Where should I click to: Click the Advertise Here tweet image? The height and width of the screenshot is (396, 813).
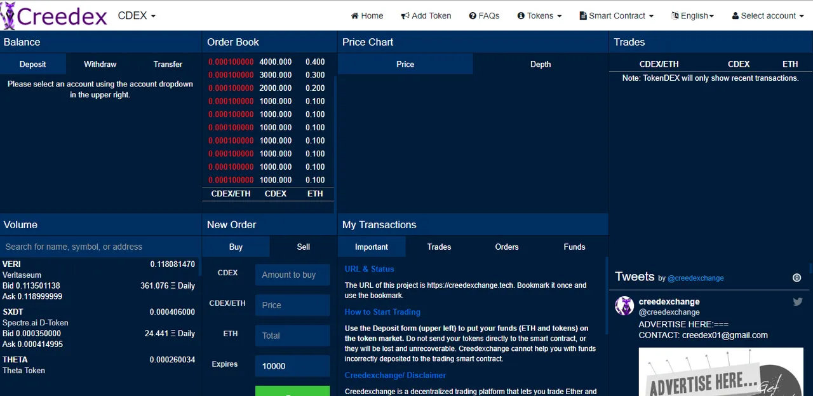(721, 372)
